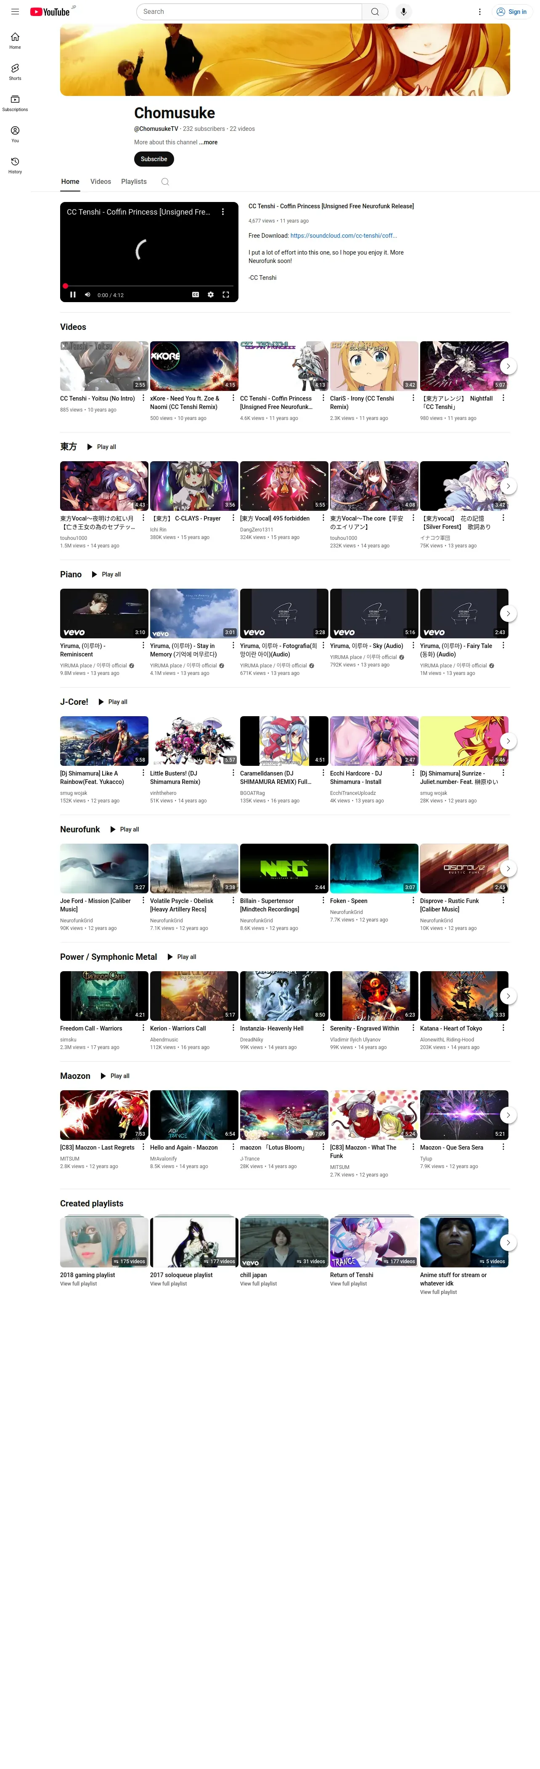Image resolution: width=540 pixels, height=1769 pixels.
Task: Open the more options dots on featured player
Action: pos(223,212)
